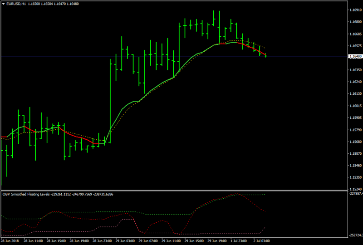The width and height of the screenshot is (363, 245).
Task: Click the 1.16015 price axis label
Action: pyautogui.click(x=356, y=106)
